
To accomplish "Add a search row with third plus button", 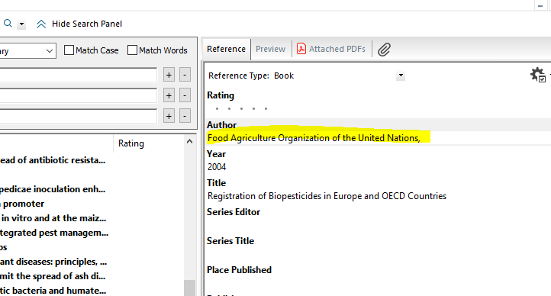I will [169, 116].
